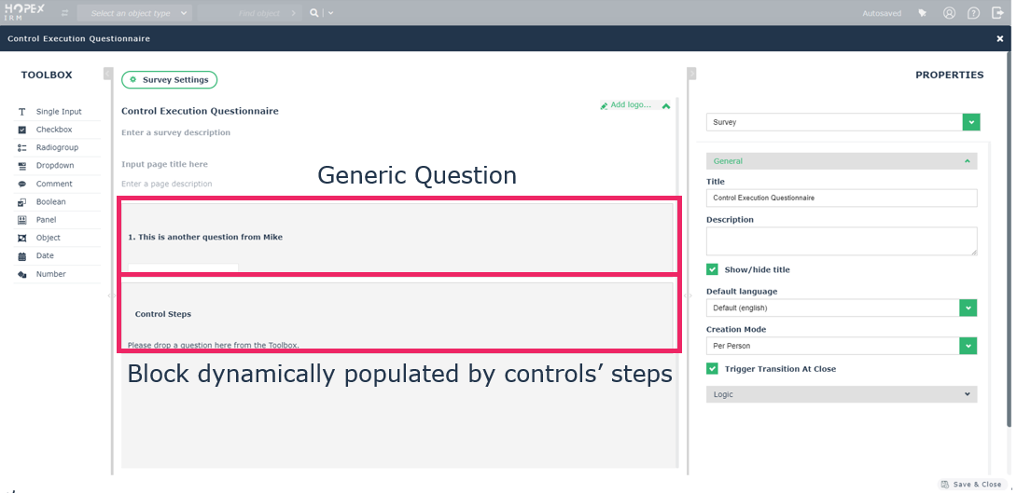The image size is (1017, 493).
Task: Select the Boolean toolbox icon
Action: click(x=22, y=202)
